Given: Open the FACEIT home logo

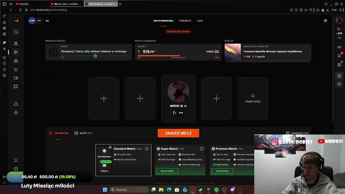Looking at the screenshot, I should click(16, 20).
